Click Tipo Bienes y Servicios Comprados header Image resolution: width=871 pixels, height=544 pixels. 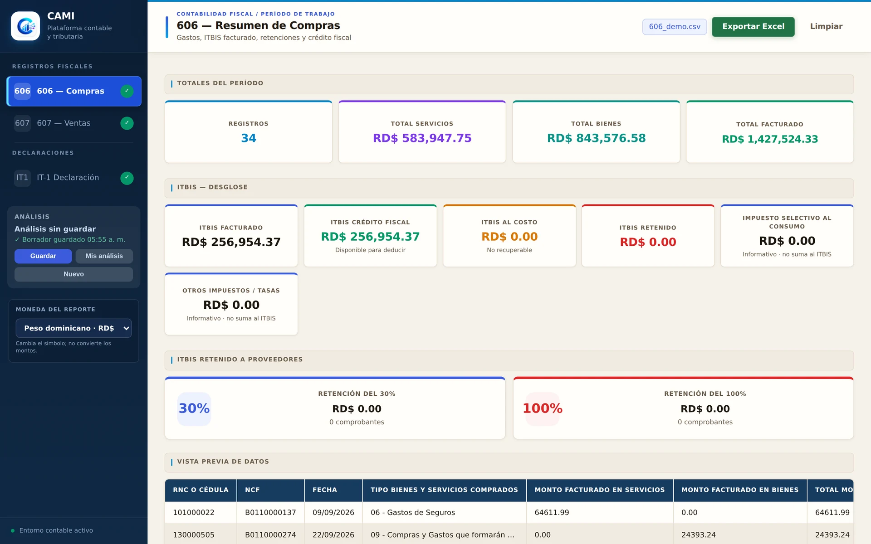click(444, 490)
